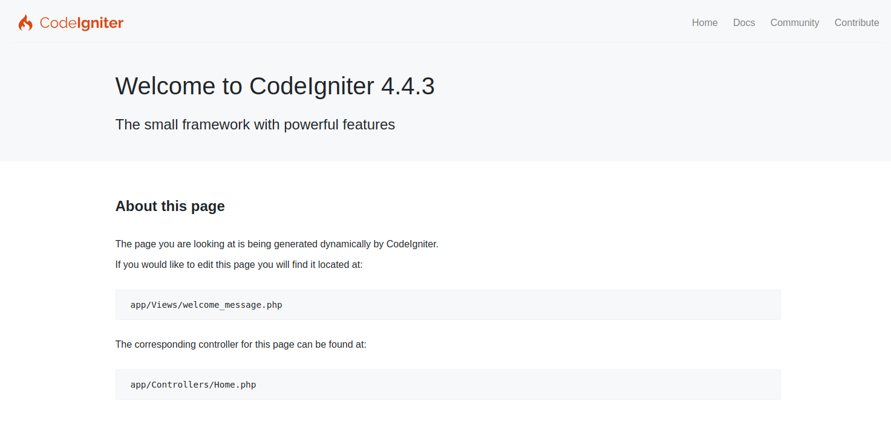The width and height of the screenshot is (891, 436).
Task: Click the version number 4.4.3
Action: [x=408, y=86]
